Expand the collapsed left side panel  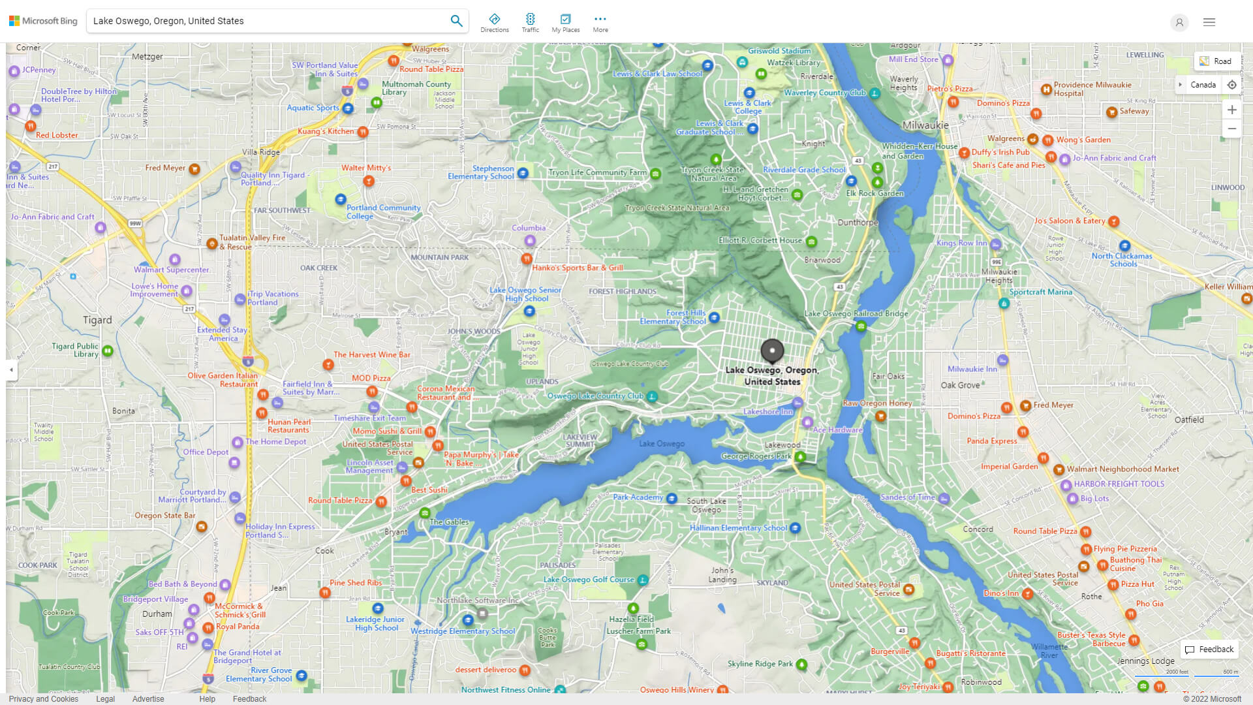[11, 369]
